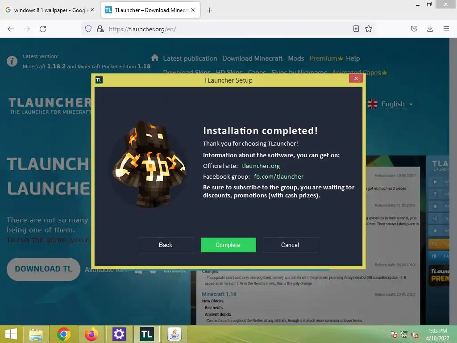Select the TL installer taskbar button

146,334
